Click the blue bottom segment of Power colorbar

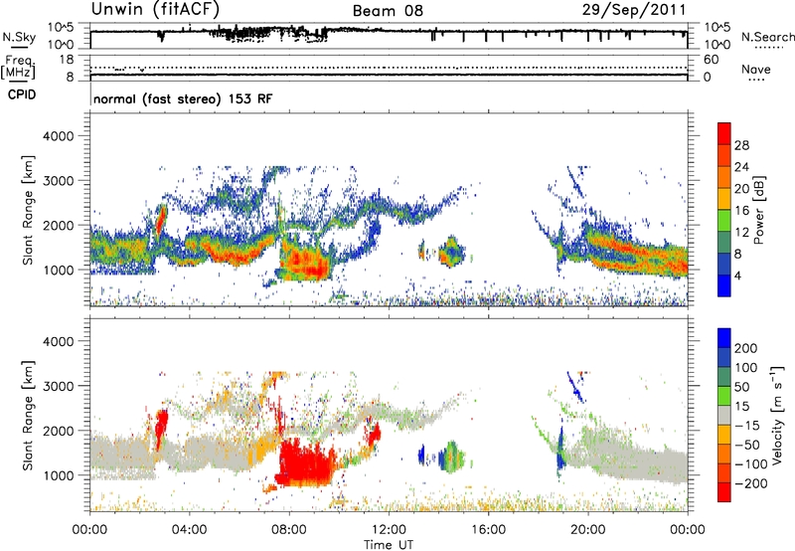coord(724,285)
